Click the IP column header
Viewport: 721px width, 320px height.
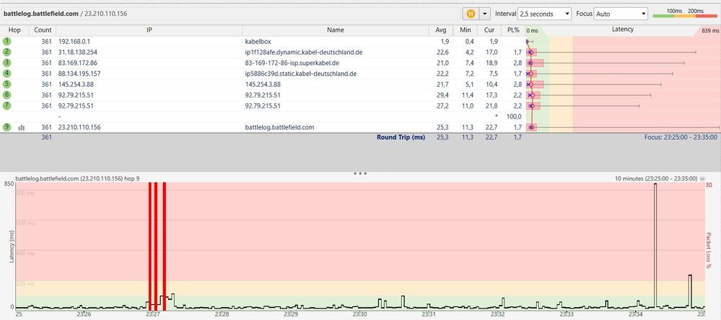[x=149, y=30]
